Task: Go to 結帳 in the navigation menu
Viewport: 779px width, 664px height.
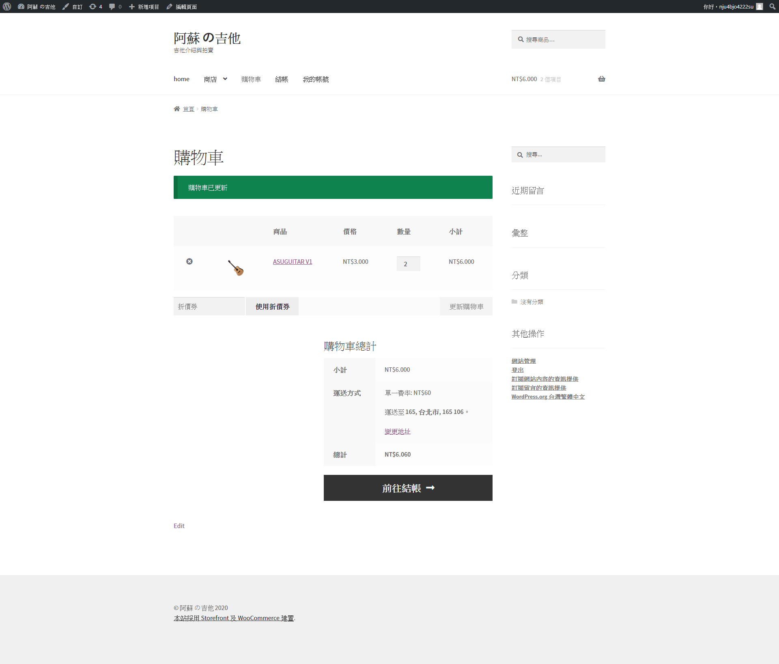Action: click(282, 79)
